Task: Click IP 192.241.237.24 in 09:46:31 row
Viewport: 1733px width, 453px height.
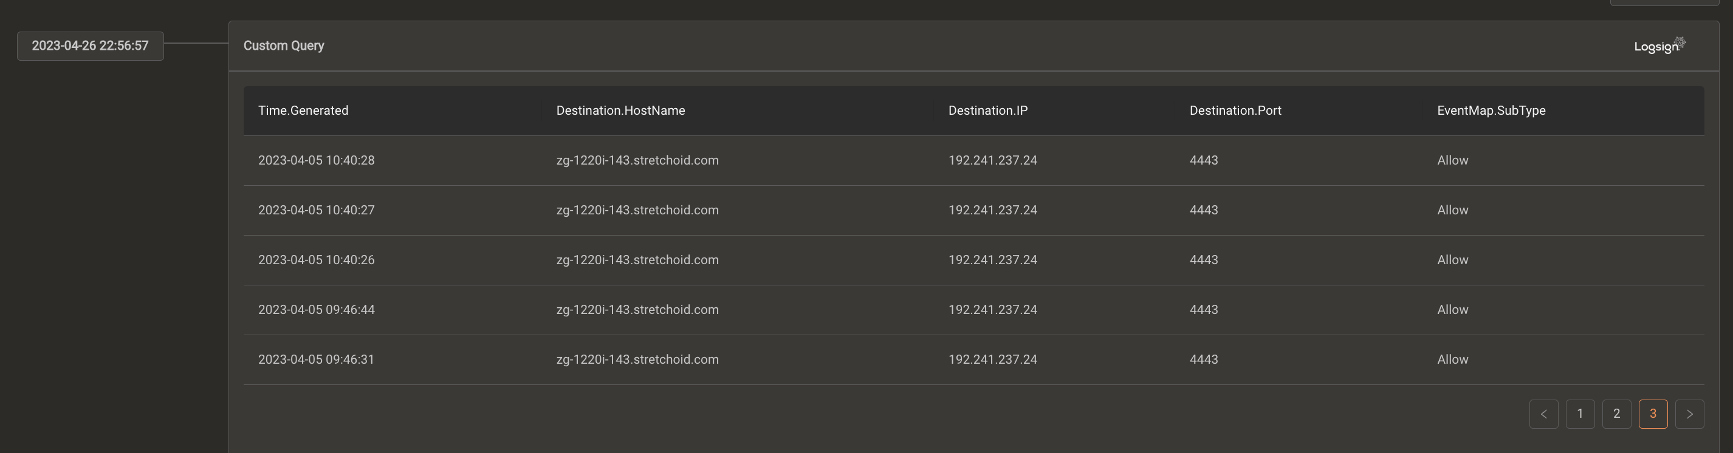Action: [x=992, y=359]
